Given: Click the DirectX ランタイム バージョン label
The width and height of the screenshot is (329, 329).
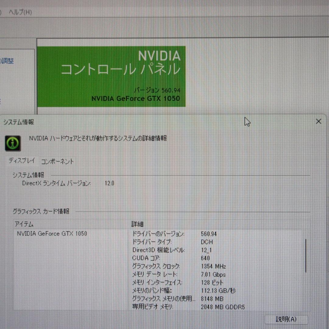Looking at the screenshot, I should tap(56, 183).
